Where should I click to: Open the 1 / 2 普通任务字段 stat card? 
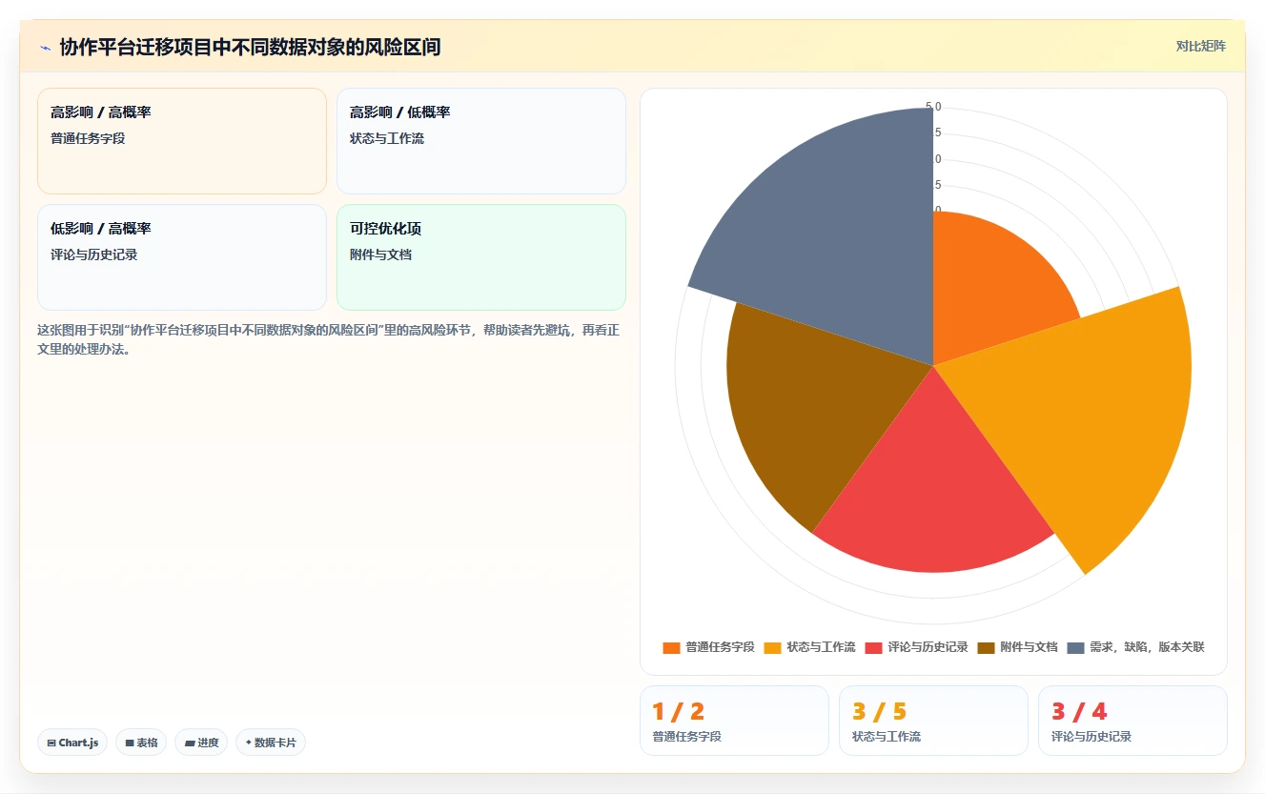[x=734, y=721]
